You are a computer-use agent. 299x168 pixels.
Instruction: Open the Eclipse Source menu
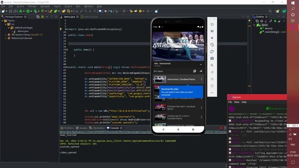pyautogui.click(x=20, y=6)
